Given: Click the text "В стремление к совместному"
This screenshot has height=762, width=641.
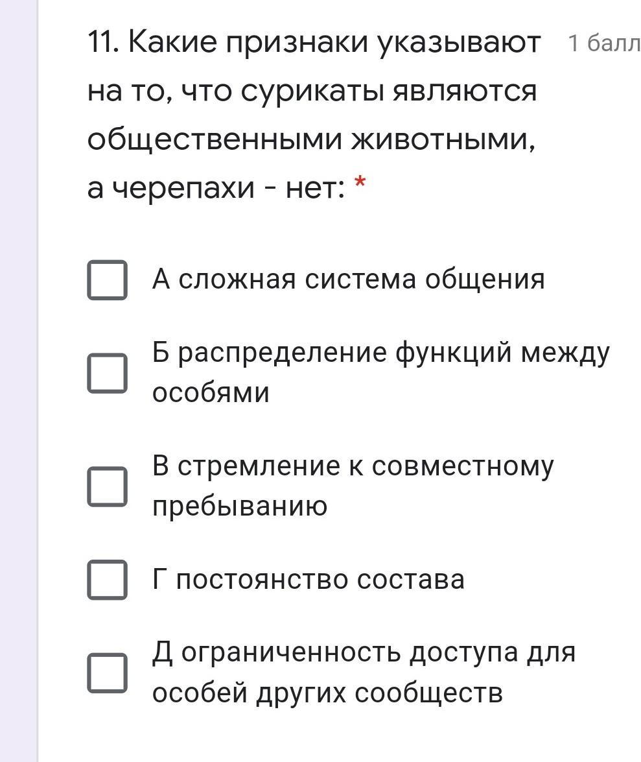Looking at the screenshot, I should pos(353,467).
